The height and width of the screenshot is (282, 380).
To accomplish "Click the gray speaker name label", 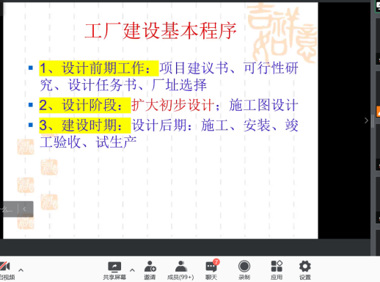I will (x=8, y=209).
